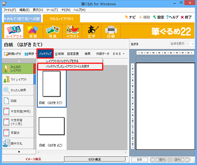Click the 前へ previous button
Image resolution: width=197 pixels, height=165 pixels.
pyautogui.click(x=161, y=160)
